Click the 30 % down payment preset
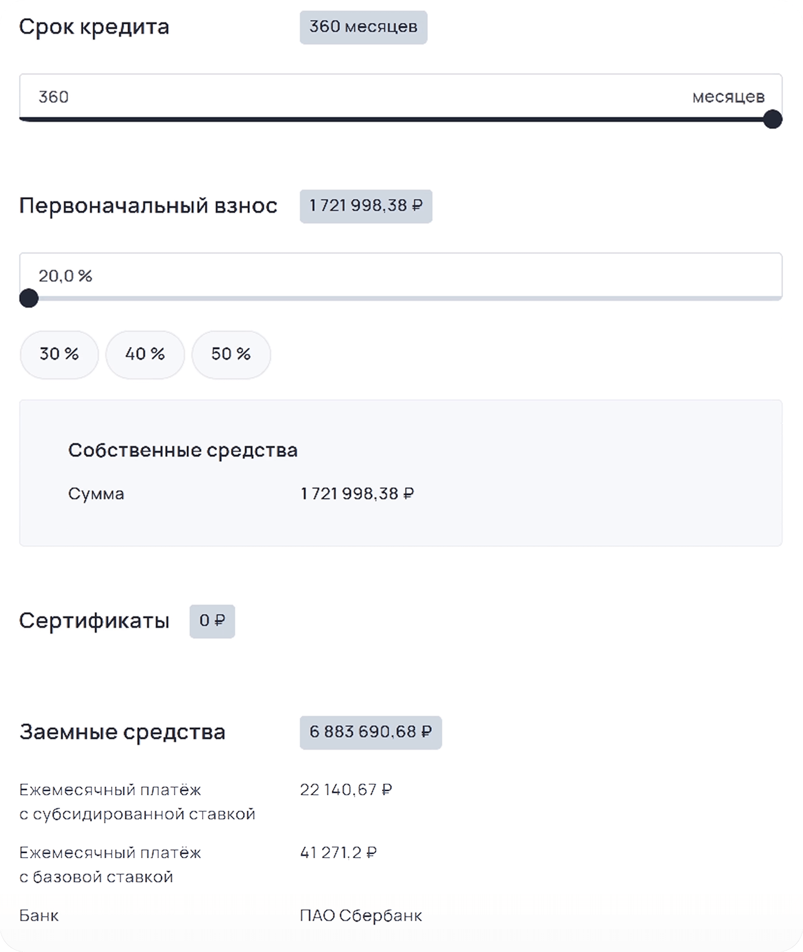 click(59, 354)
